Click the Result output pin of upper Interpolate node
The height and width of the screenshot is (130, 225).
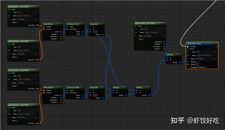pos(102,34)
